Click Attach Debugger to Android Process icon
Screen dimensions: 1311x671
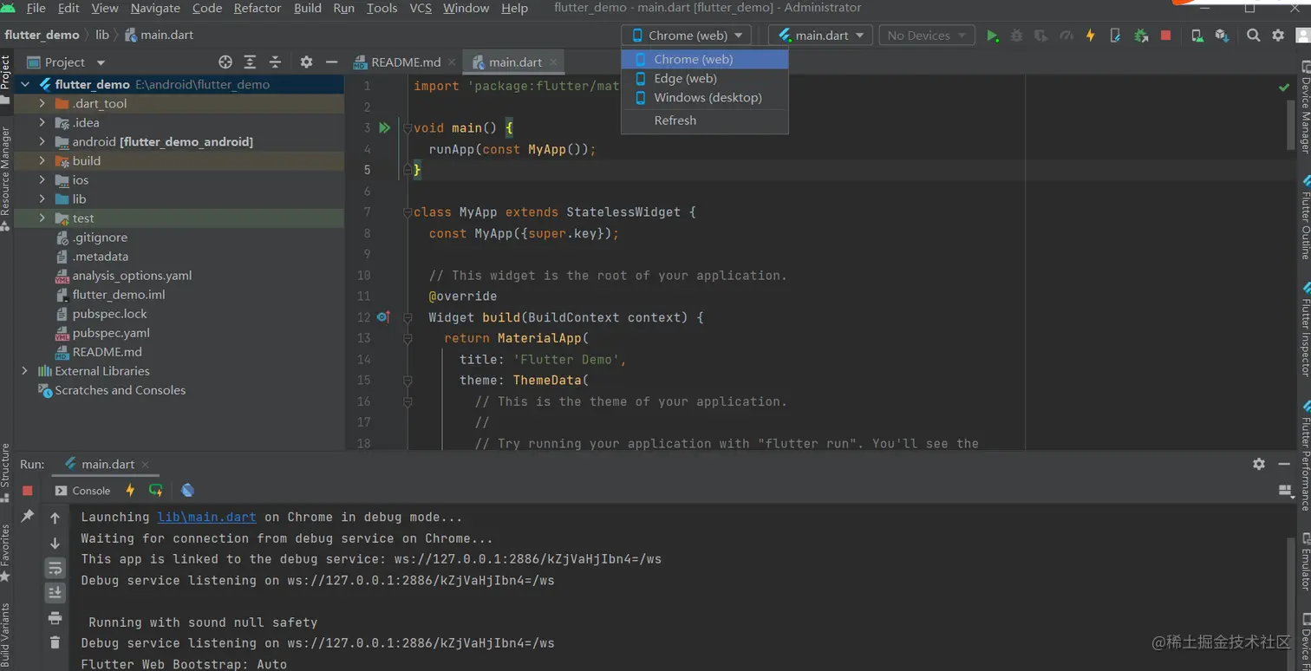pos(1141,36)
